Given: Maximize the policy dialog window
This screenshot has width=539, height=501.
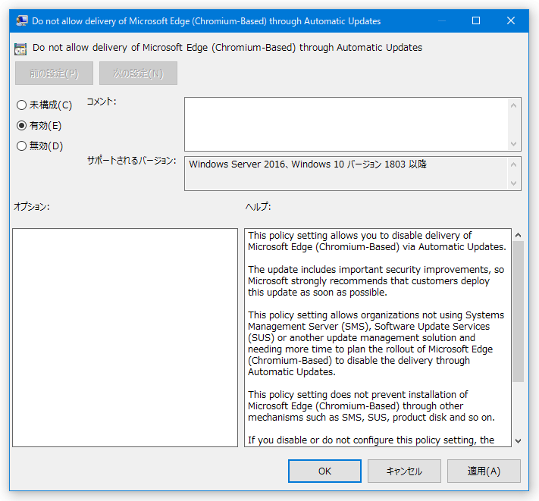Looking at the screenshot, I should 476,20.
